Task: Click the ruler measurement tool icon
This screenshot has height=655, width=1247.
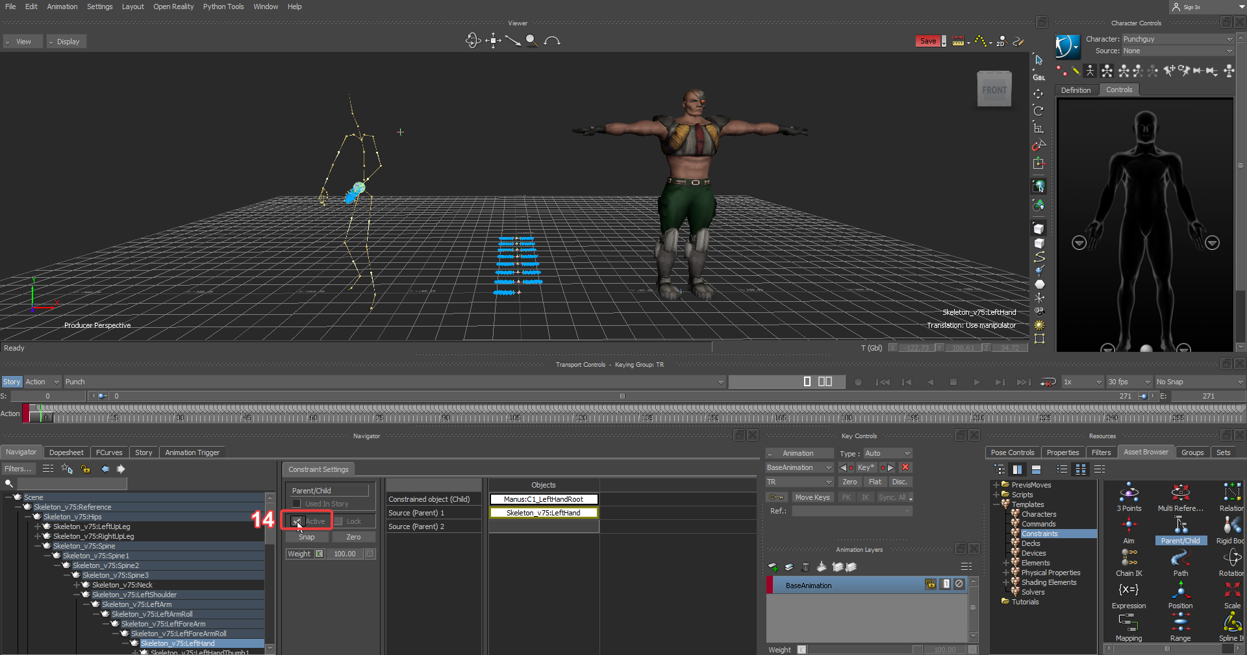Action: [x=958, y=41]
